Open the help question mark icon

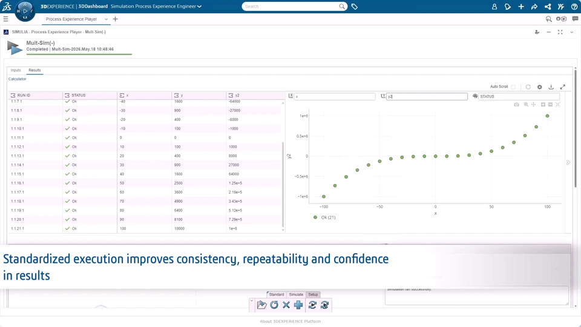click(x=574, y=7)
